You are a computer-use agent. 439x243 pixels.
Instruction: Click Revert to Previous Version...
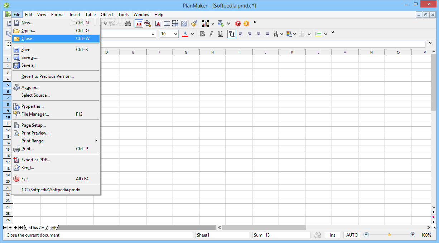56,76
